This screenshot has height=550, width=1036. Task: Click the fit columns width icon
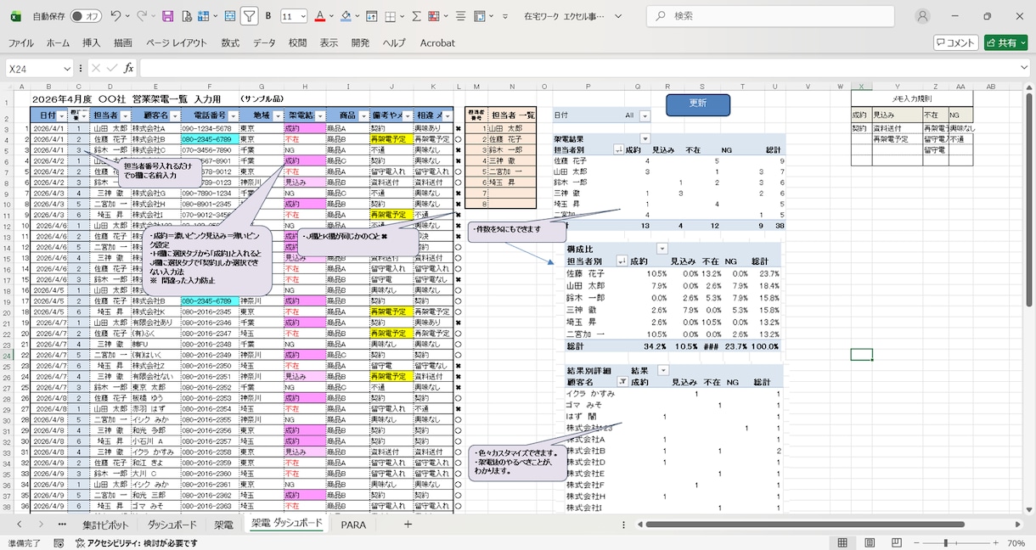click(x=231, y=16)
